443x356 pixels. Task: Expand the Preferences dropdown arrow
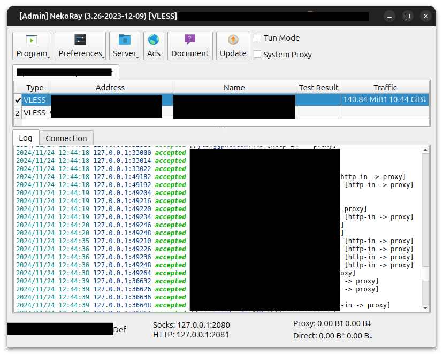(x=103, y=57)
